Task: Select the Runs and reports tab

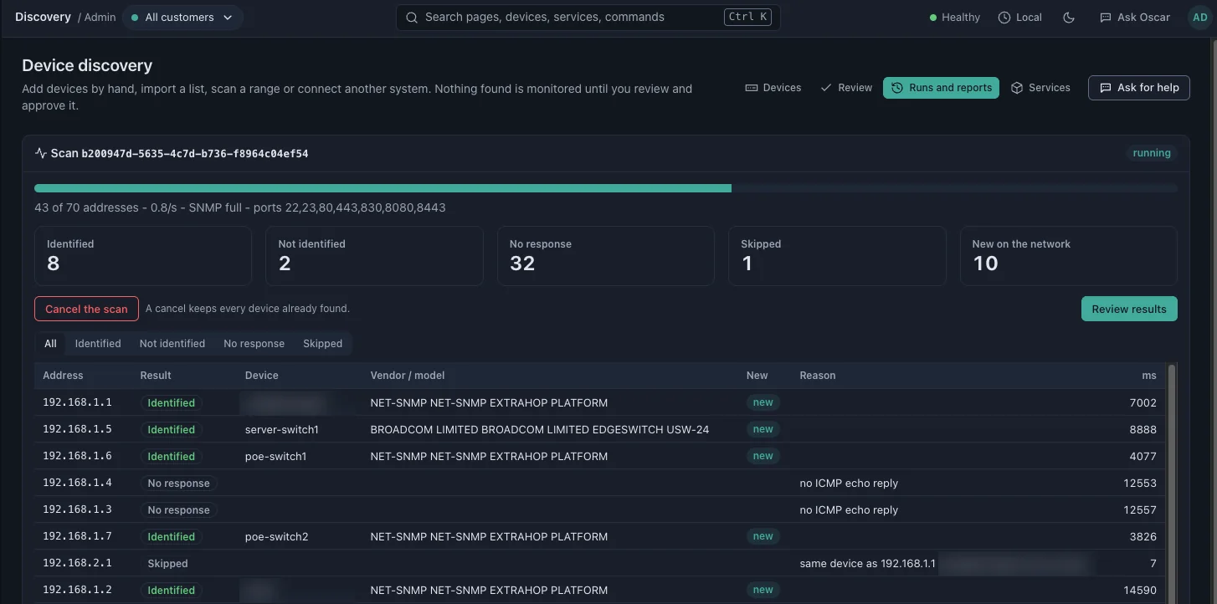Action: pos(941,88)
